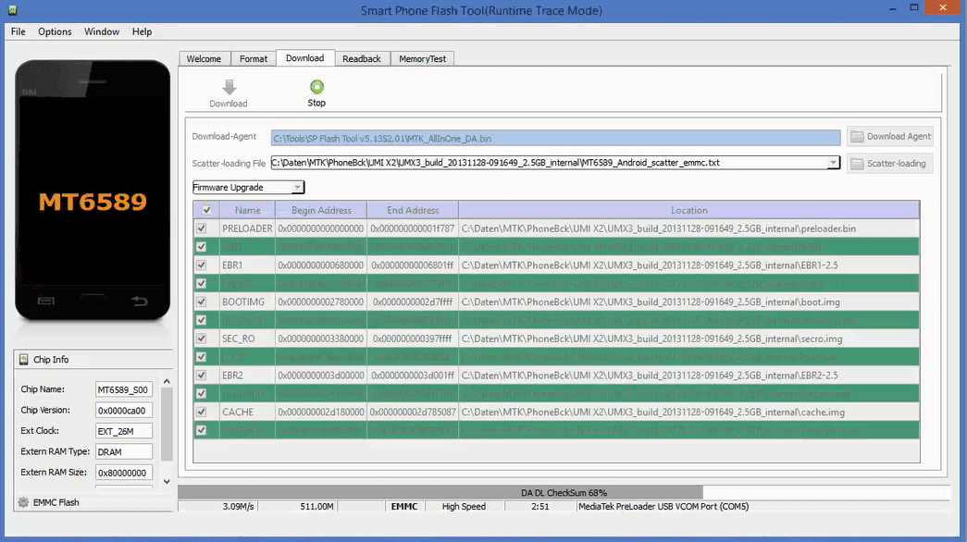Switch to the Welcome tab
The height and width of the screenshot is (542, 967).
point(205,58)
